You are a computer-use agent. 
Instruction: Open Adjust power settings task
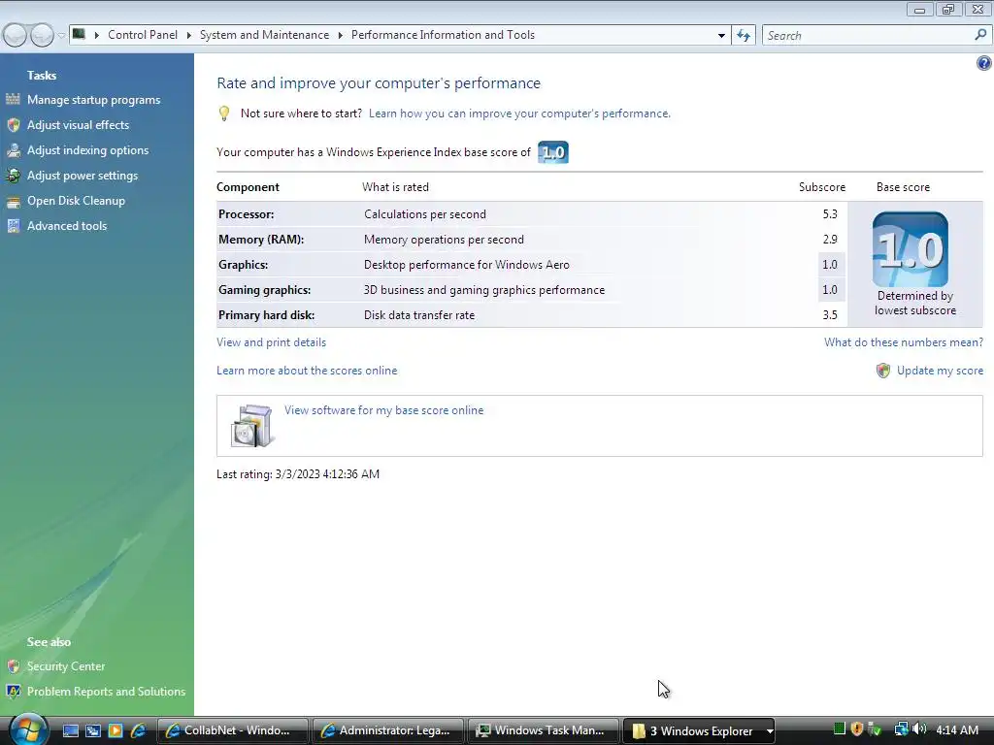(x=83, y=176)
